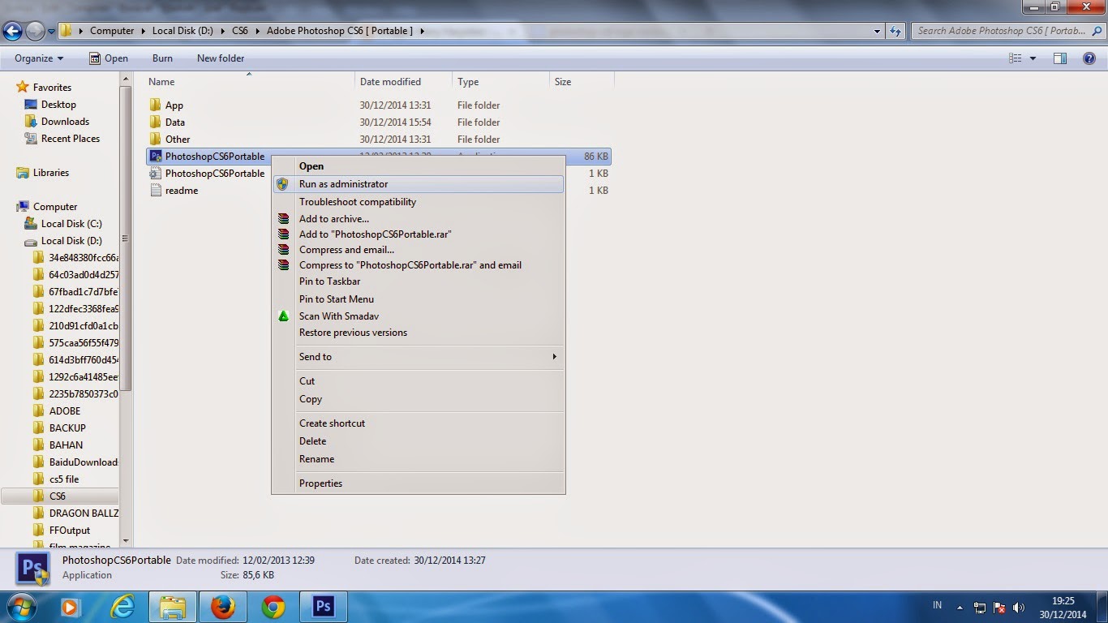Open the help question mark icon
This screenshot has height=623, width=1108.
point(1089,58)
